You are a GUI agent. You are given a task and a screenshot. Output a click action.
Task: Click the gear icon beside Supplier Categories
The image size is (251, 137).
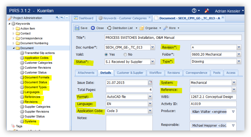22,107
